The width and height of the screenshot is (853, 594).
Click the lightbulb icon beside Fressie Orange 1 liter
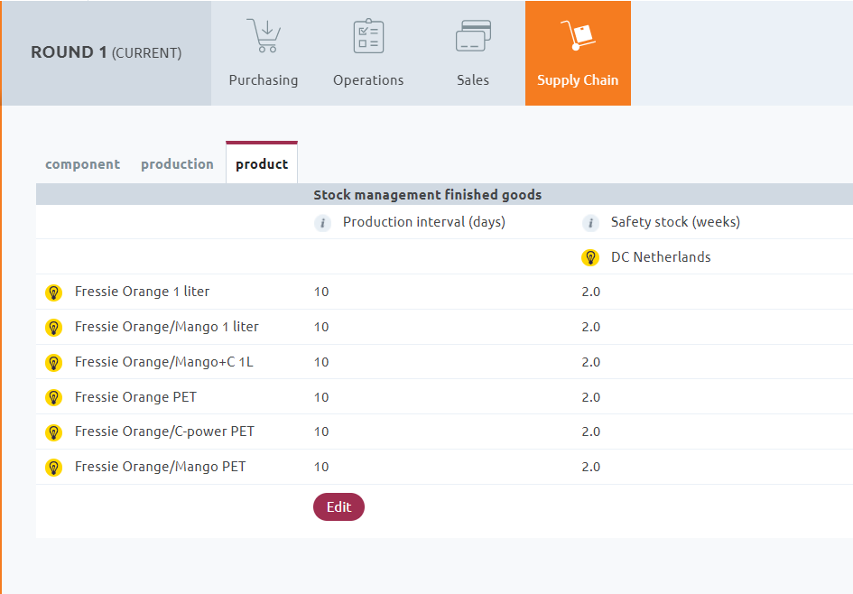pos(53,292)
